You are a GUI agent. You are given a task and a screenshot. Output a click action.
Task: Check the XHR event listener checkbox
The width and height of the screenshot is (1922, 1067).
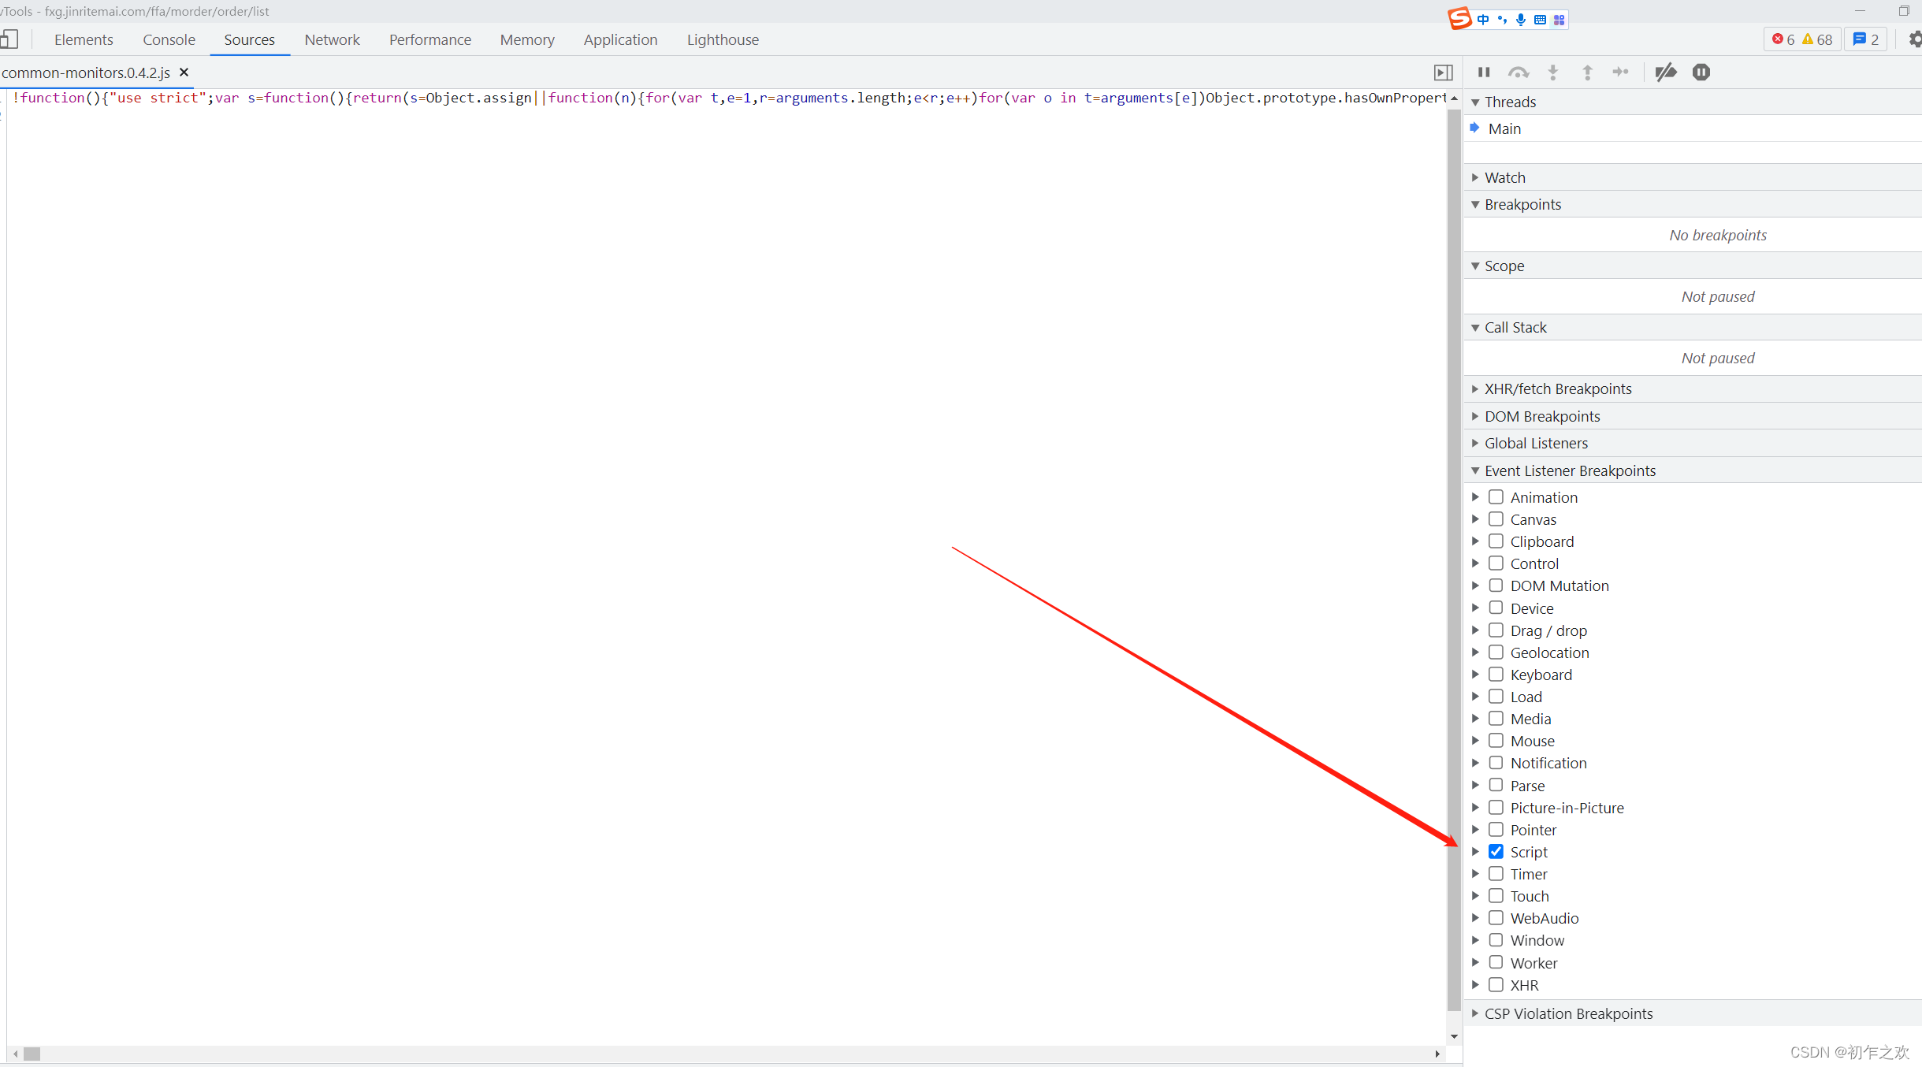[1496, 985]
